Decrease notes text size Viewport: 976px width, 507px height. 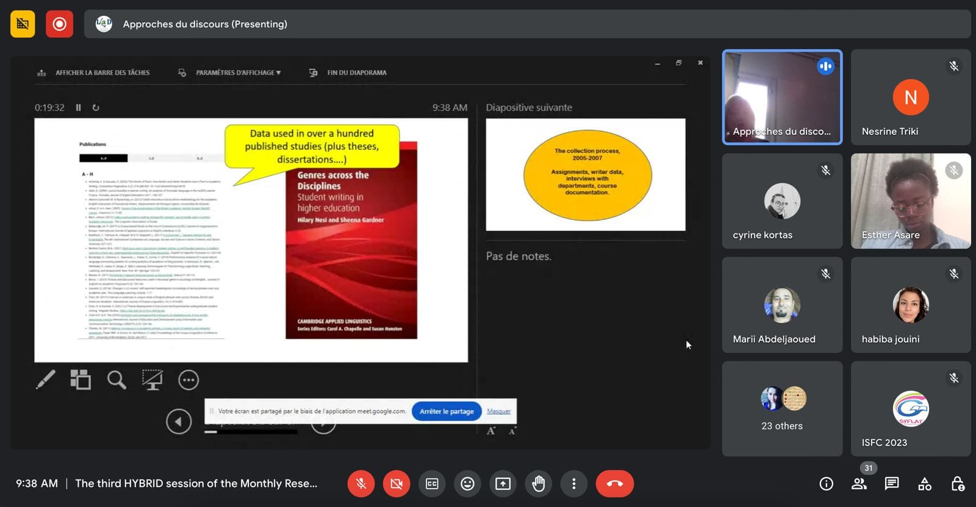pyautogui.click(x=512, y=431)
